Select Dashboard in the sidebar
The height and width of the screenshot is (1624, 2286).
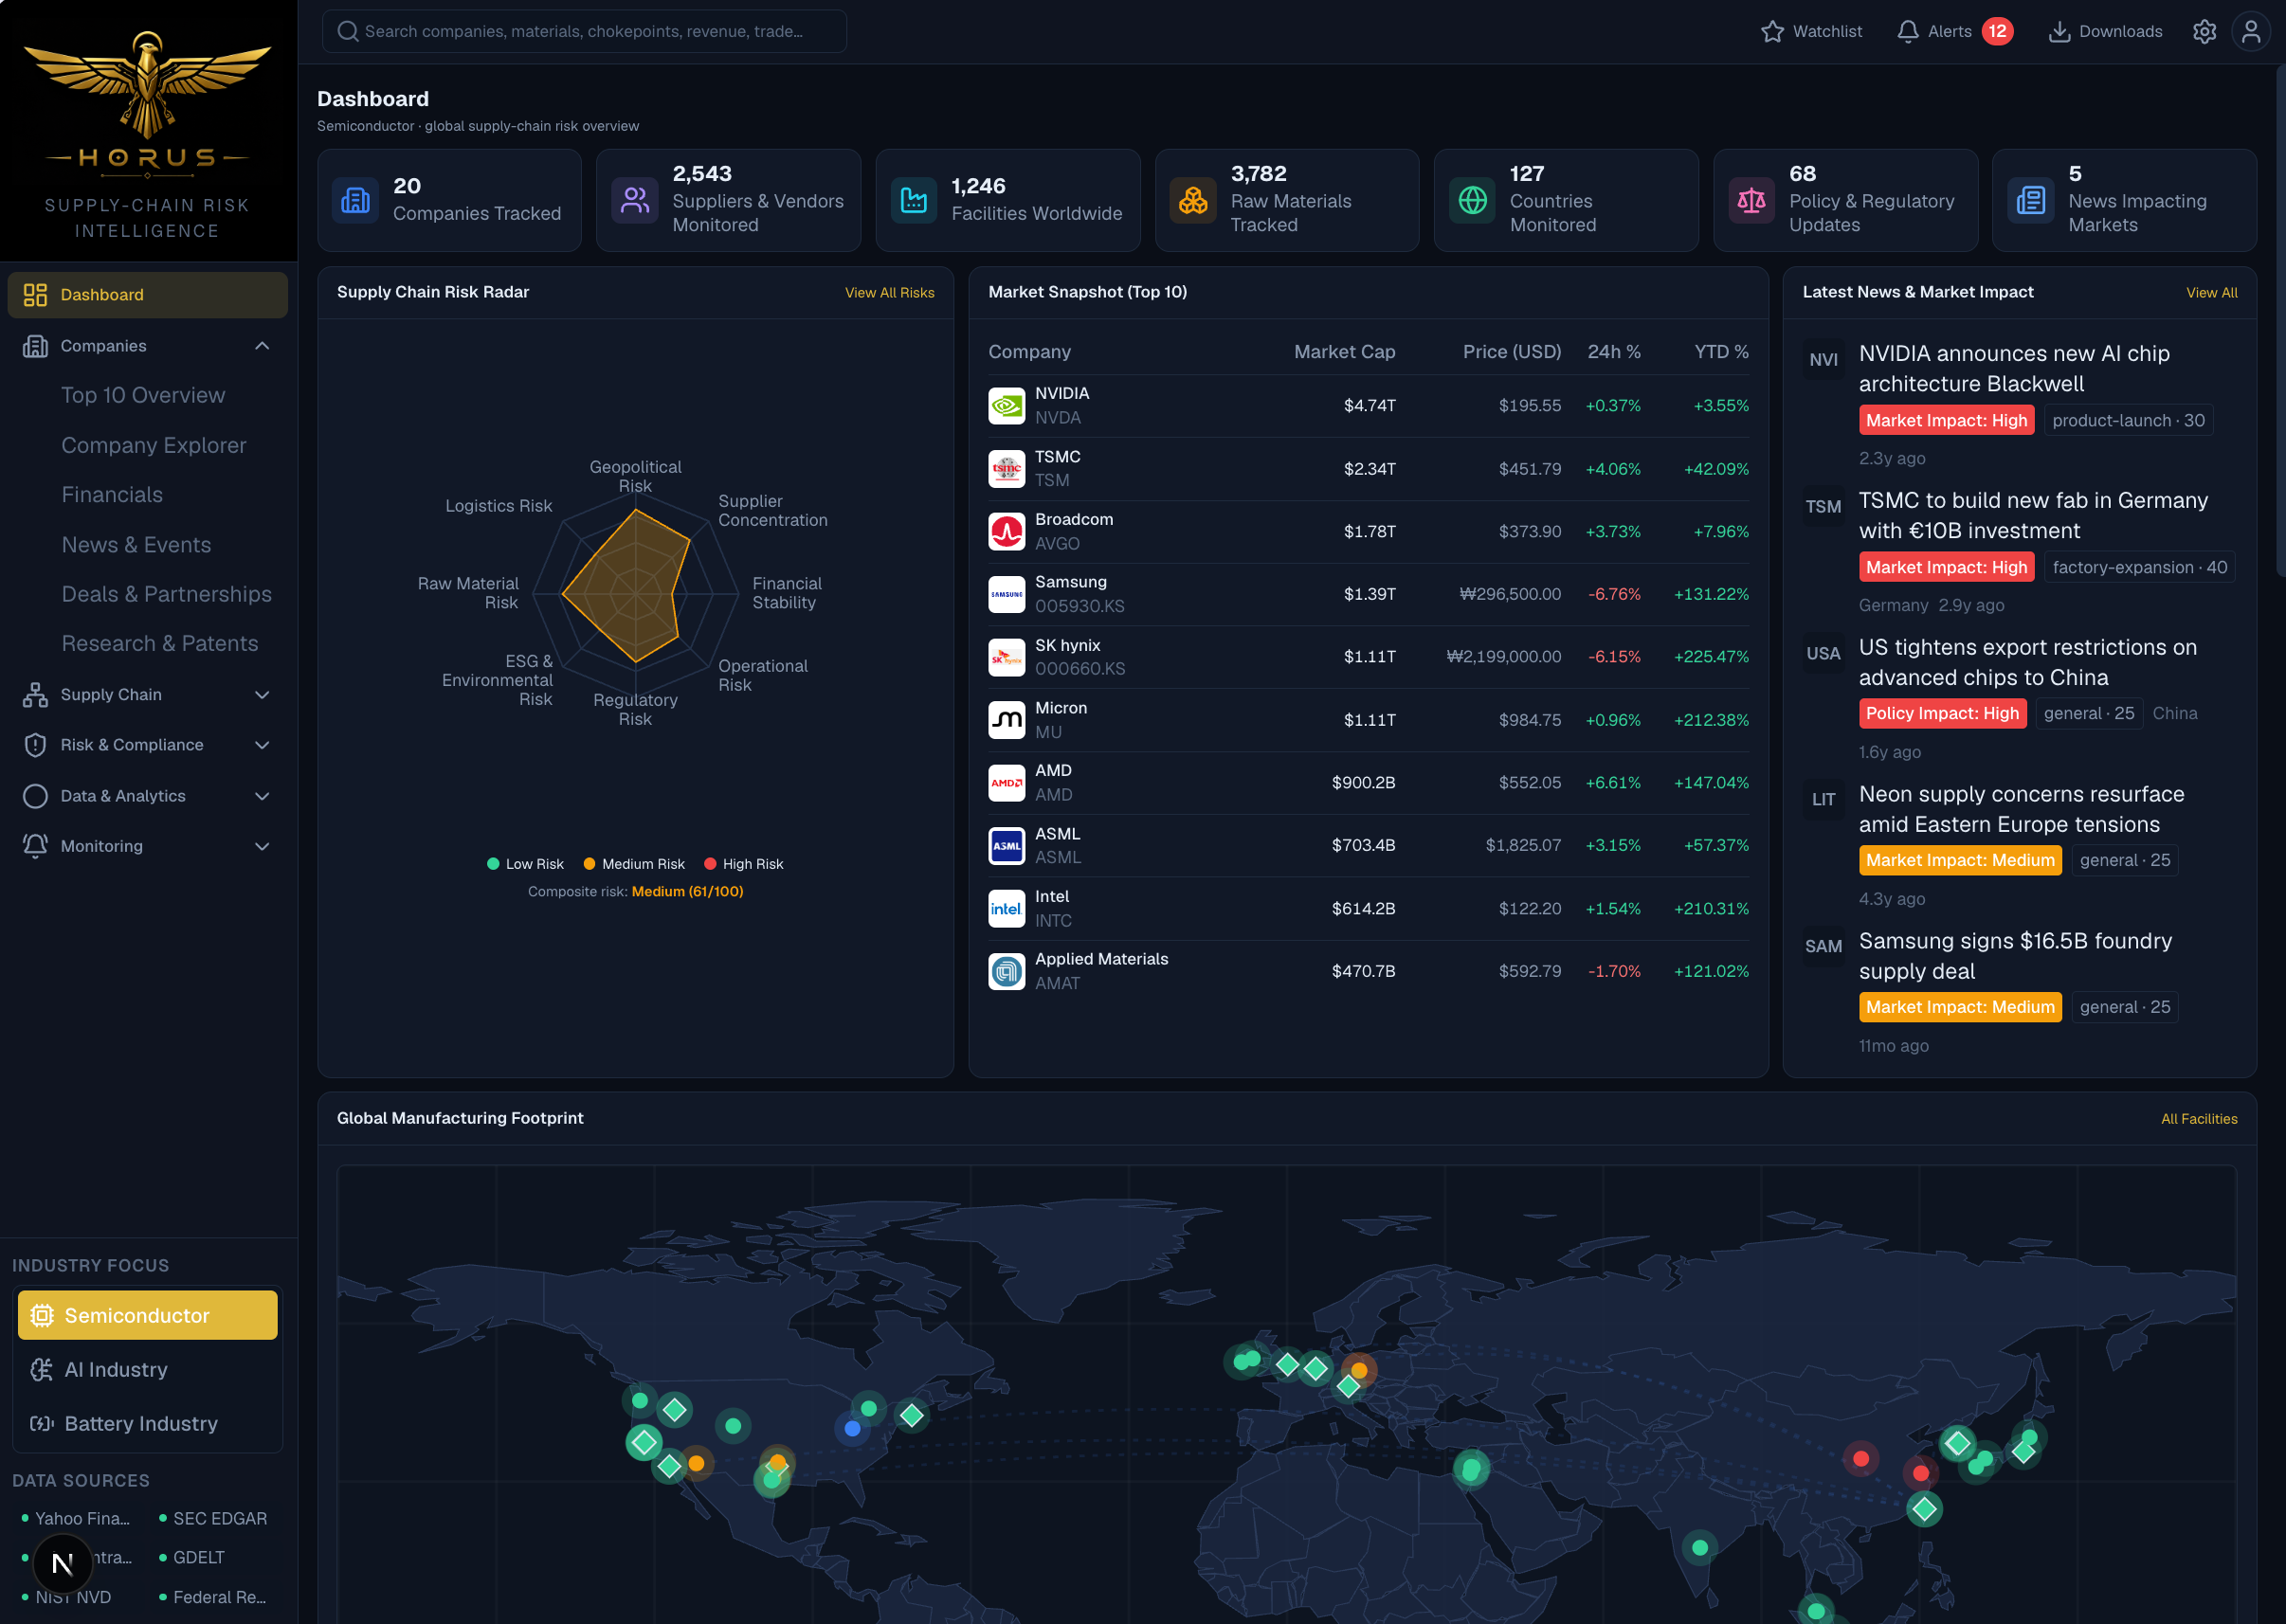click(147, 295)
